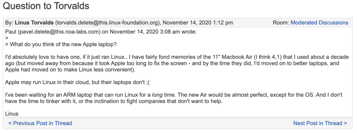Click the line "Apple may run Linux in their cloud"
The height and width of the screenshot is (133, 357).
(x=78, y=82)
